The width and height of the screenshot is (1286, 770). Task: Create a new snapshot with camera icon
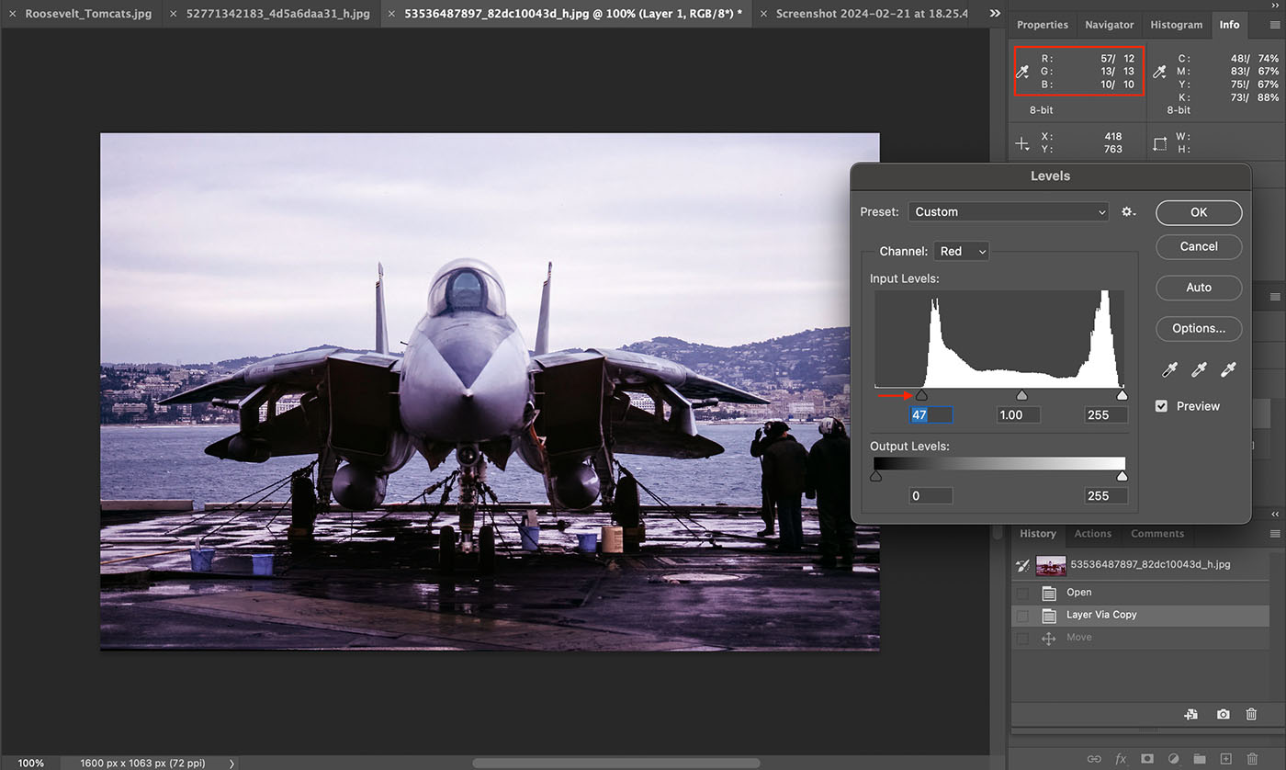pos(1223,714)
